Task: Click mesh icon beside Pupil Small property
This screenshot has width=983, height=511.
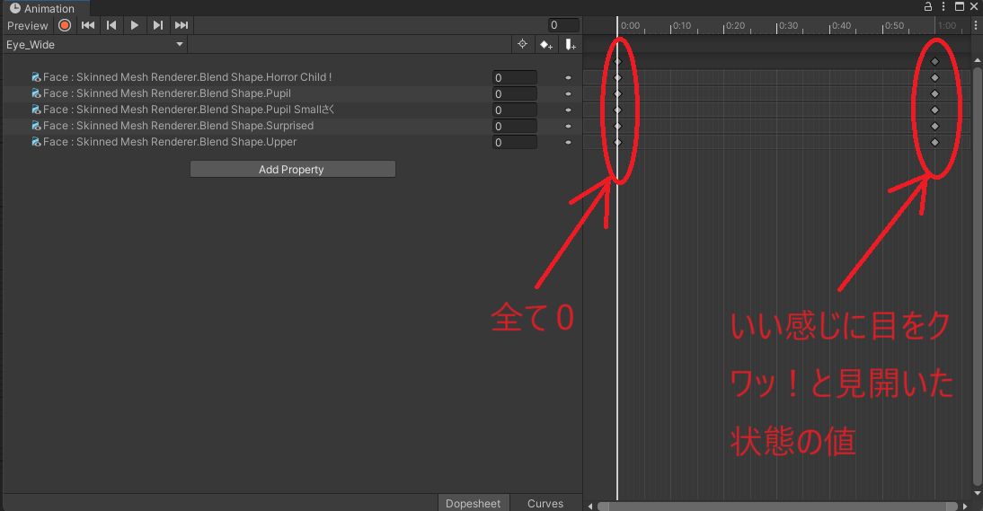Action: [36, 110]
